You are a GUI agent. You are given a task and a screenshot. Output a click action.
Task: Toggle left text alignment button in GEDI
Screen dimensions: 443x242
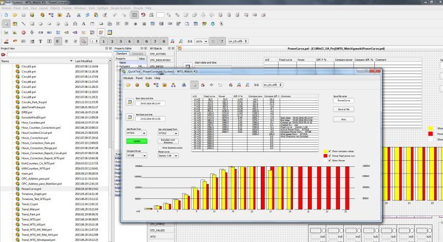point(58,41)
